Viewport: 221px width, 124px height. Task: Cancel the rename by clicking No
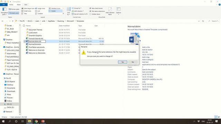point(133,62)
